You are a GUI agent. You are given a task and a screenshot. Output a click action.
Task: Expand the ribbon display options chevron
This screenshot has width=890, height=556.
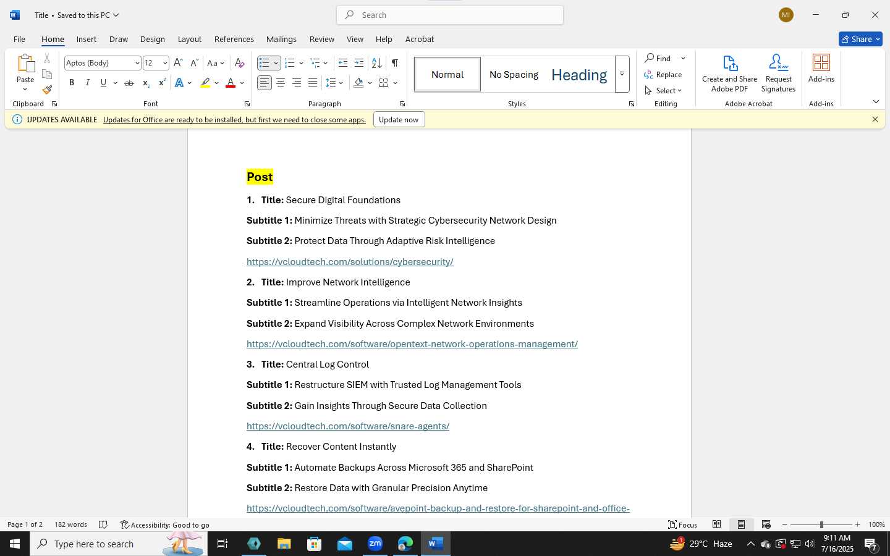(876, 101)
